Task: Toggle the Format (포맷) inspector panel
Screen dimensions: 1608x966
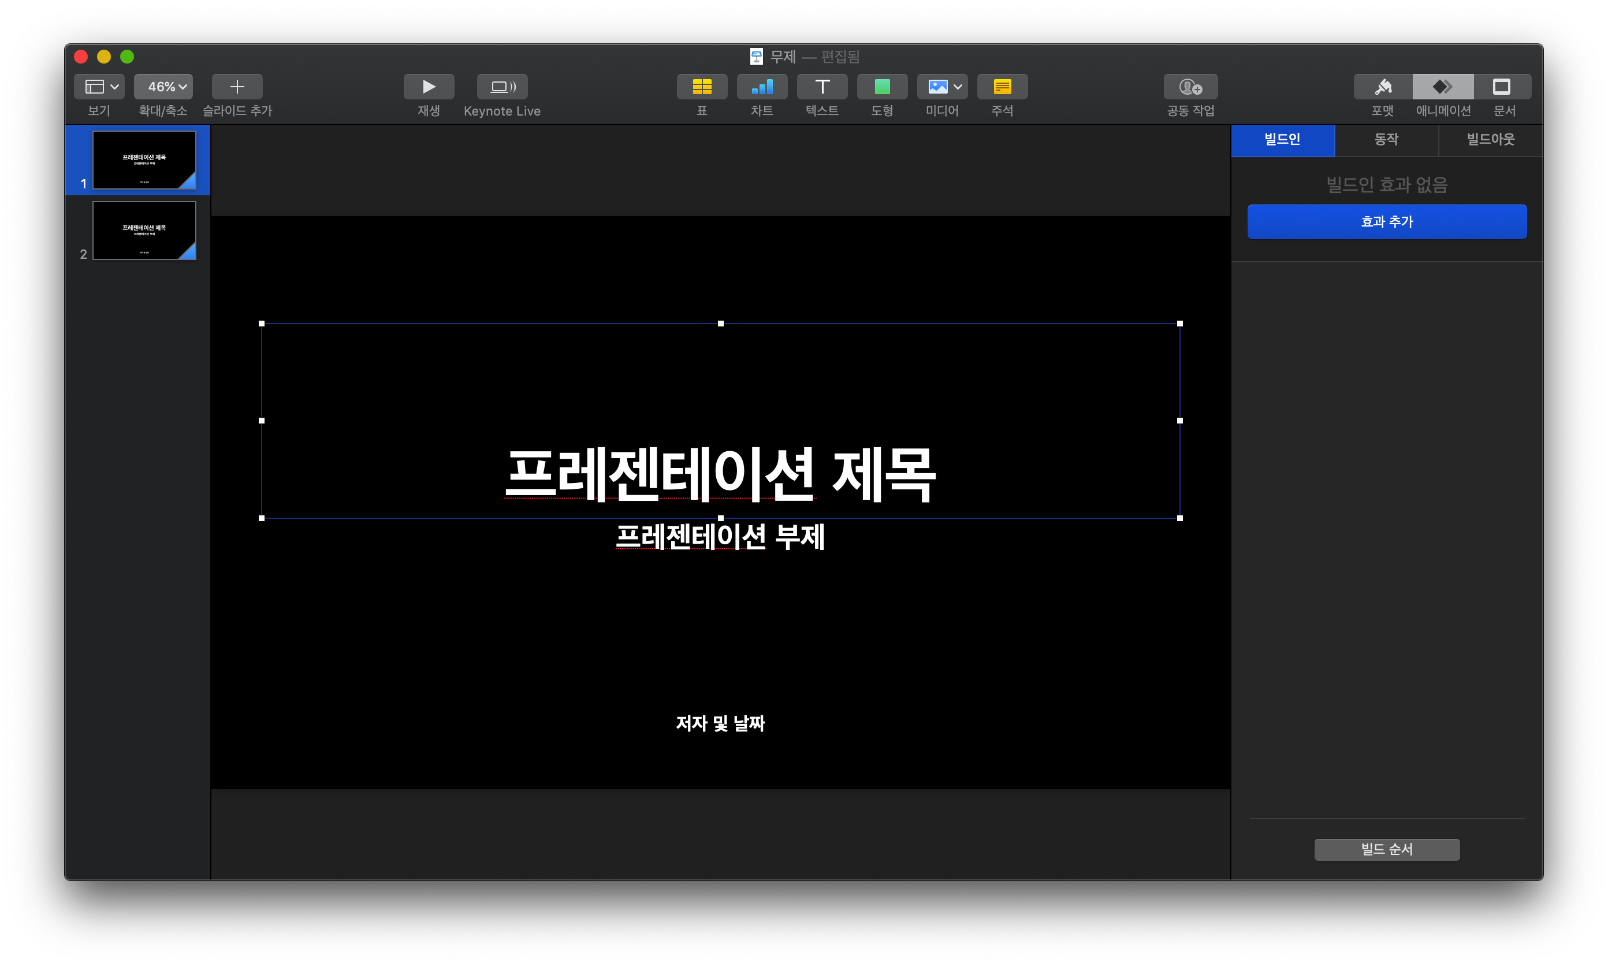Action: pyautogui.click(x=1383, y=87)
